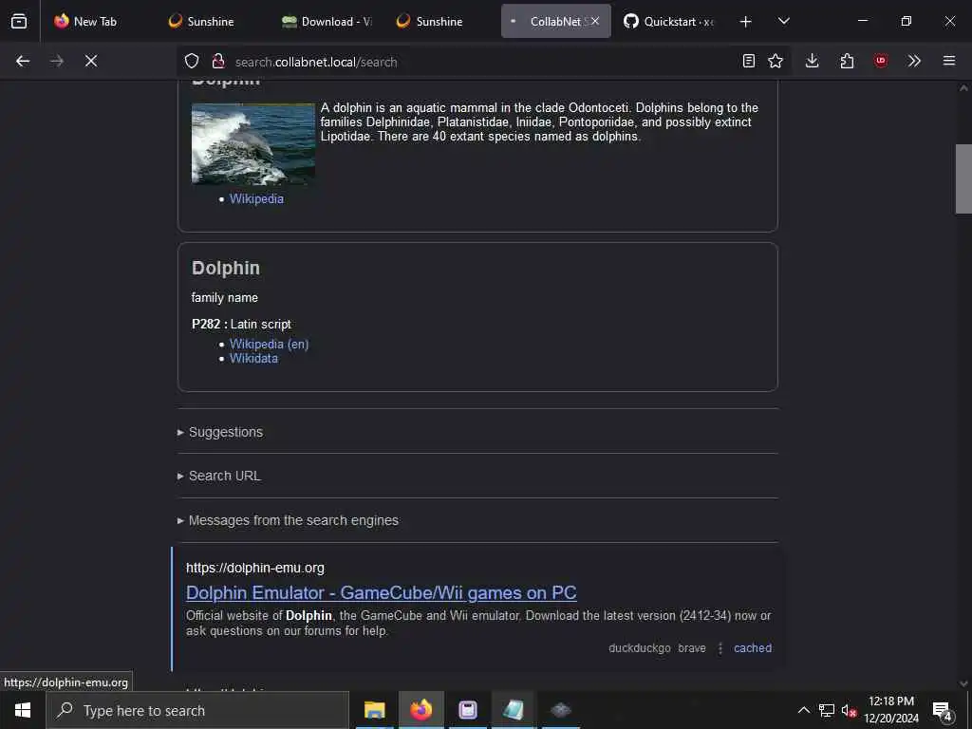Open Dolphin Emulator result title link
This screenshot has width=972, height=729.
(x=382, y=592)
